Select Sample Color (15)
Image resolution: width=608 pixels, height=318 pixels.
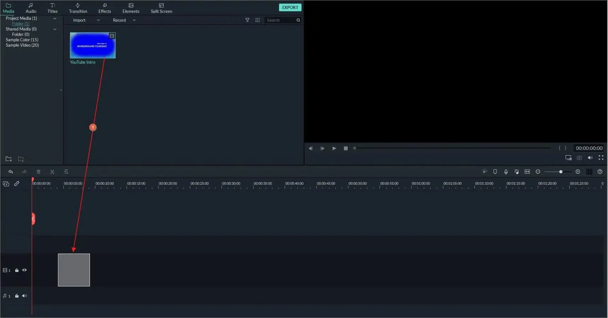(22, 40)
